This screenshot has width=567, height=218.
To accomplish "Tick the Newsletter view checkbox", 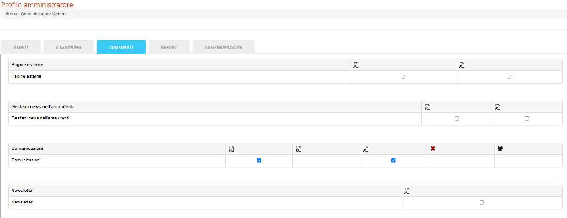I will pyautogui.click(x=481, y=203).
